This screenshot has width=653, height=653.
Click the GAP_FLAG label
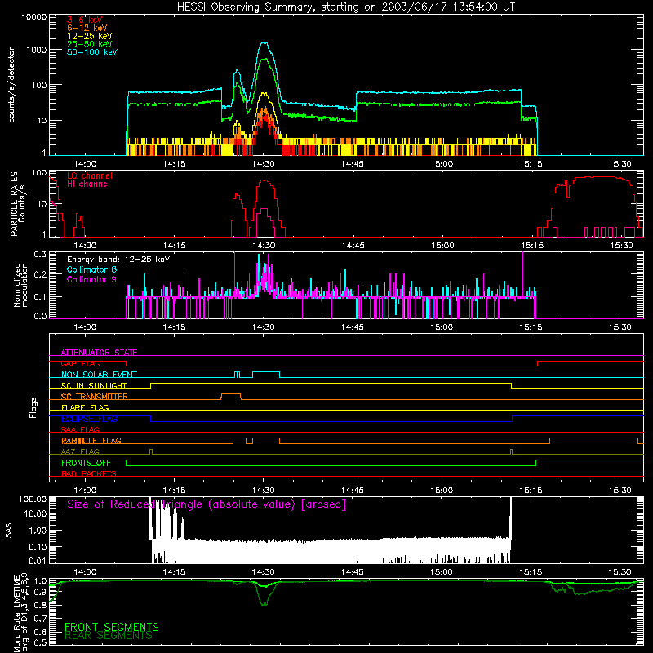pos(80,363)
